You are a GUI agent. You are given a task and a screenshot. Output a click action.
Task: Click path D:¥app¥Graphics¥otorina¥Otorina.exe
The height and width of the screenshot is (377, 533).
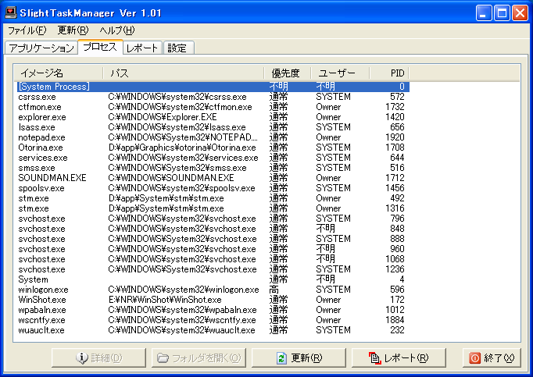[182, 148]
